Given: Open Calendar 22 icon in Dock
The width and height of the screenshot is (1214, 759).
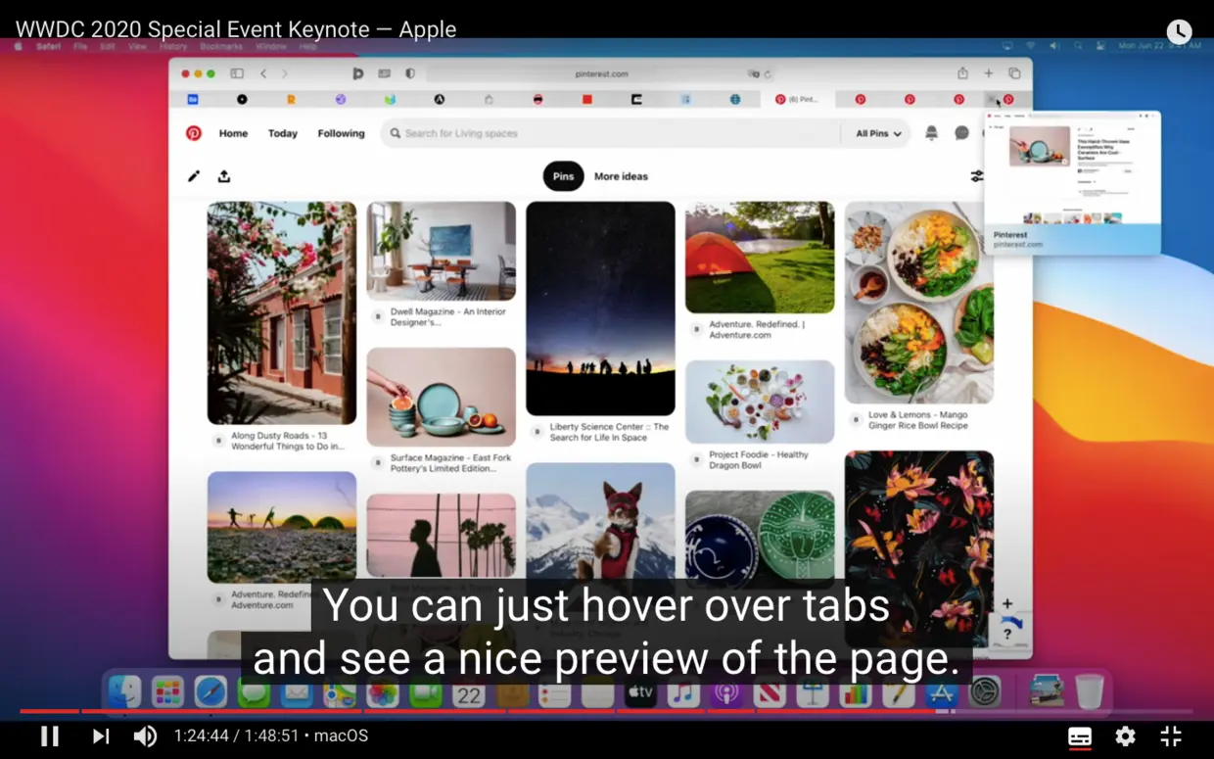Looking at the screenshot, I should [x=469, y=693].
